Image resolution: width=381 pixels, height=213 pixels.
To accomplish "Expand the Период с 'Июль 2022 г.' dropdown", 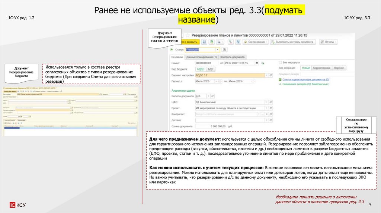I will pos(216,81).
